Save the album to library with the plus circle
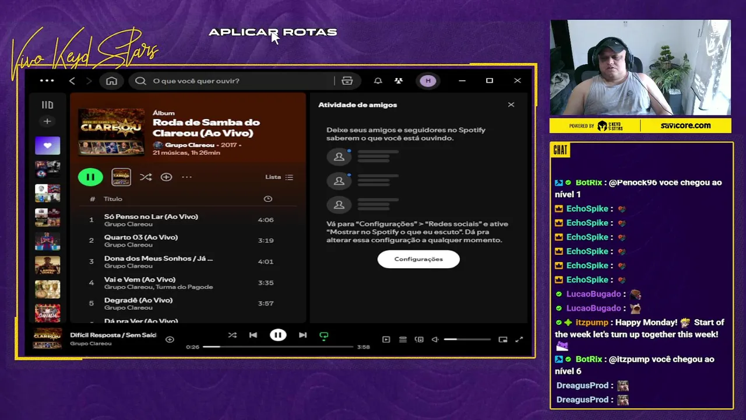This screenshot has height=420, width=746. point(166,177)
